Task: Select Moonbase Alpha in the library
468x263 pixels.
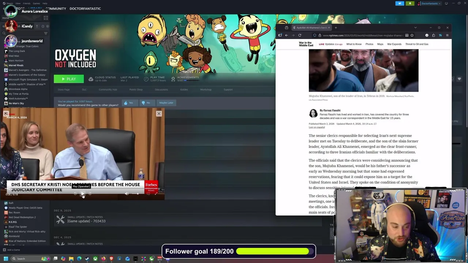Action: 18,89
